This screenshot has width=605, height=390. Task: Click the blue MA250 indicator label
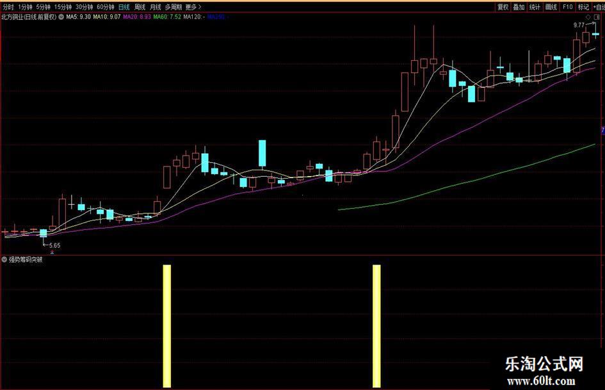point(218,17)
